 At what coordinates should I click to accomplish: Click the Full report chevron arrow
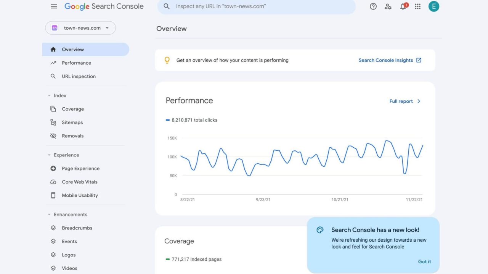(419, 101)
